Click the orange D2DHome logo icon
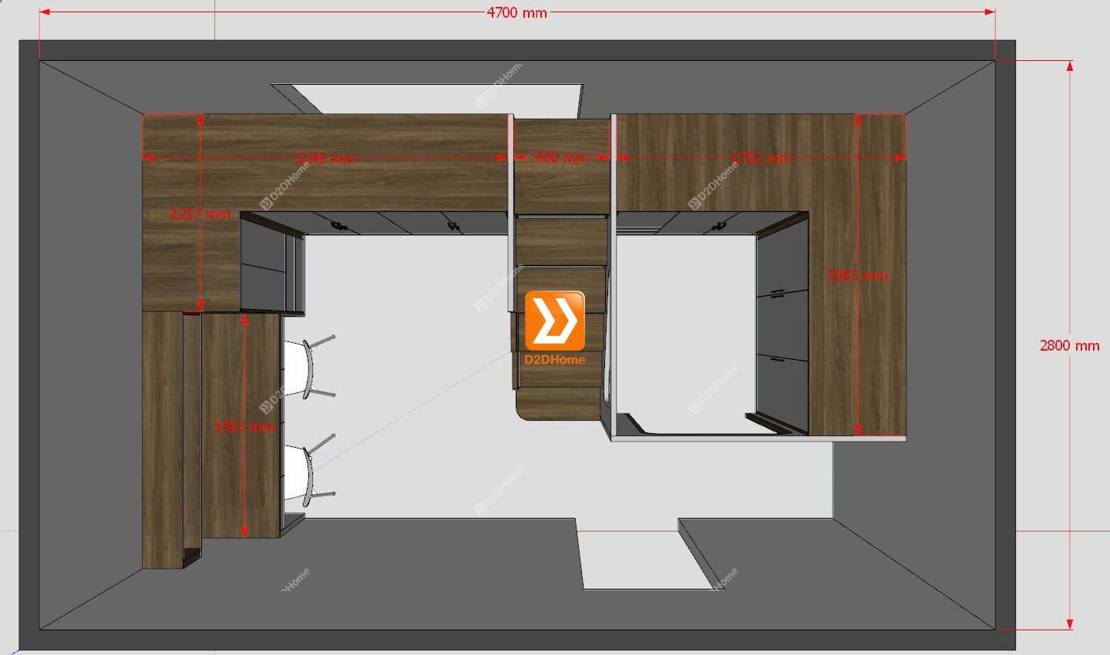 [x=554, y=321]
